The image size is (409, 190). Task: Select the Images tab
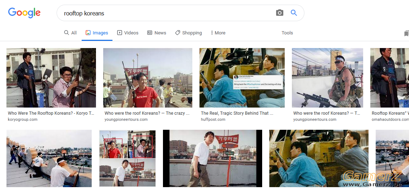[97, 33]
